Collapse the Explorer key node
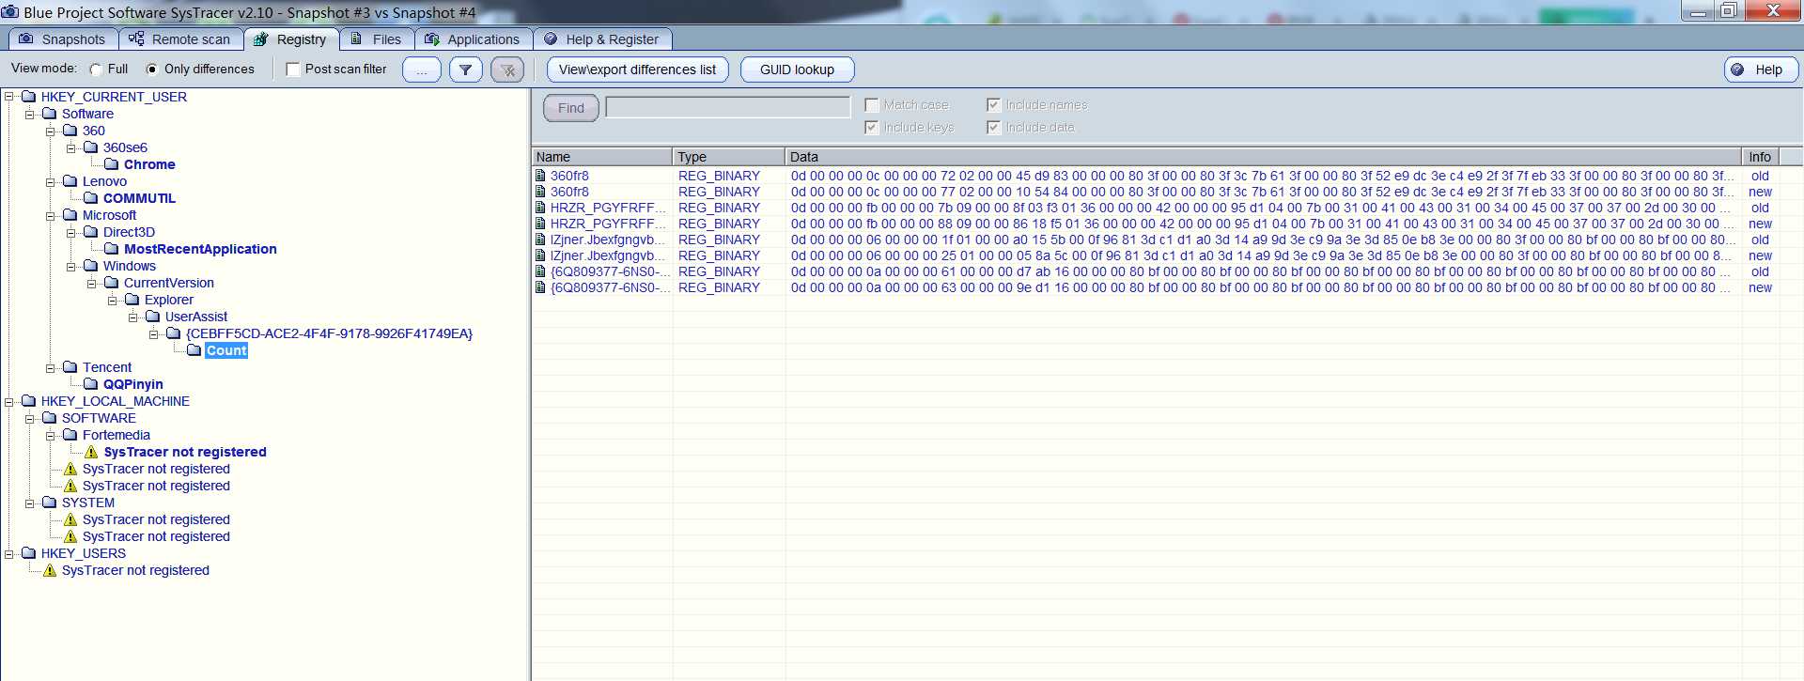 pyautogui.click(x=113, y=300)
